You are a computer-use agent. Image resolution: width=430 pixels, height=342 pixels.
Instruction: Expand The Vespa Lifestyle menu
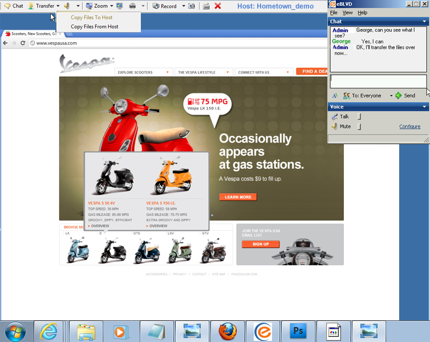pos(204,72)
